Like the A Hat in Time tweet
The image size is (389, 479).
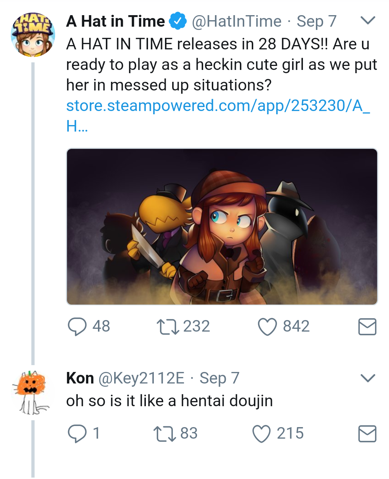coord(267,327)
